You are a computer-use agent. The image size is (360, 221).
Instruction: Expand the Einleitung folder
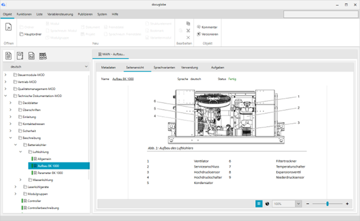(x=11, y=117)
